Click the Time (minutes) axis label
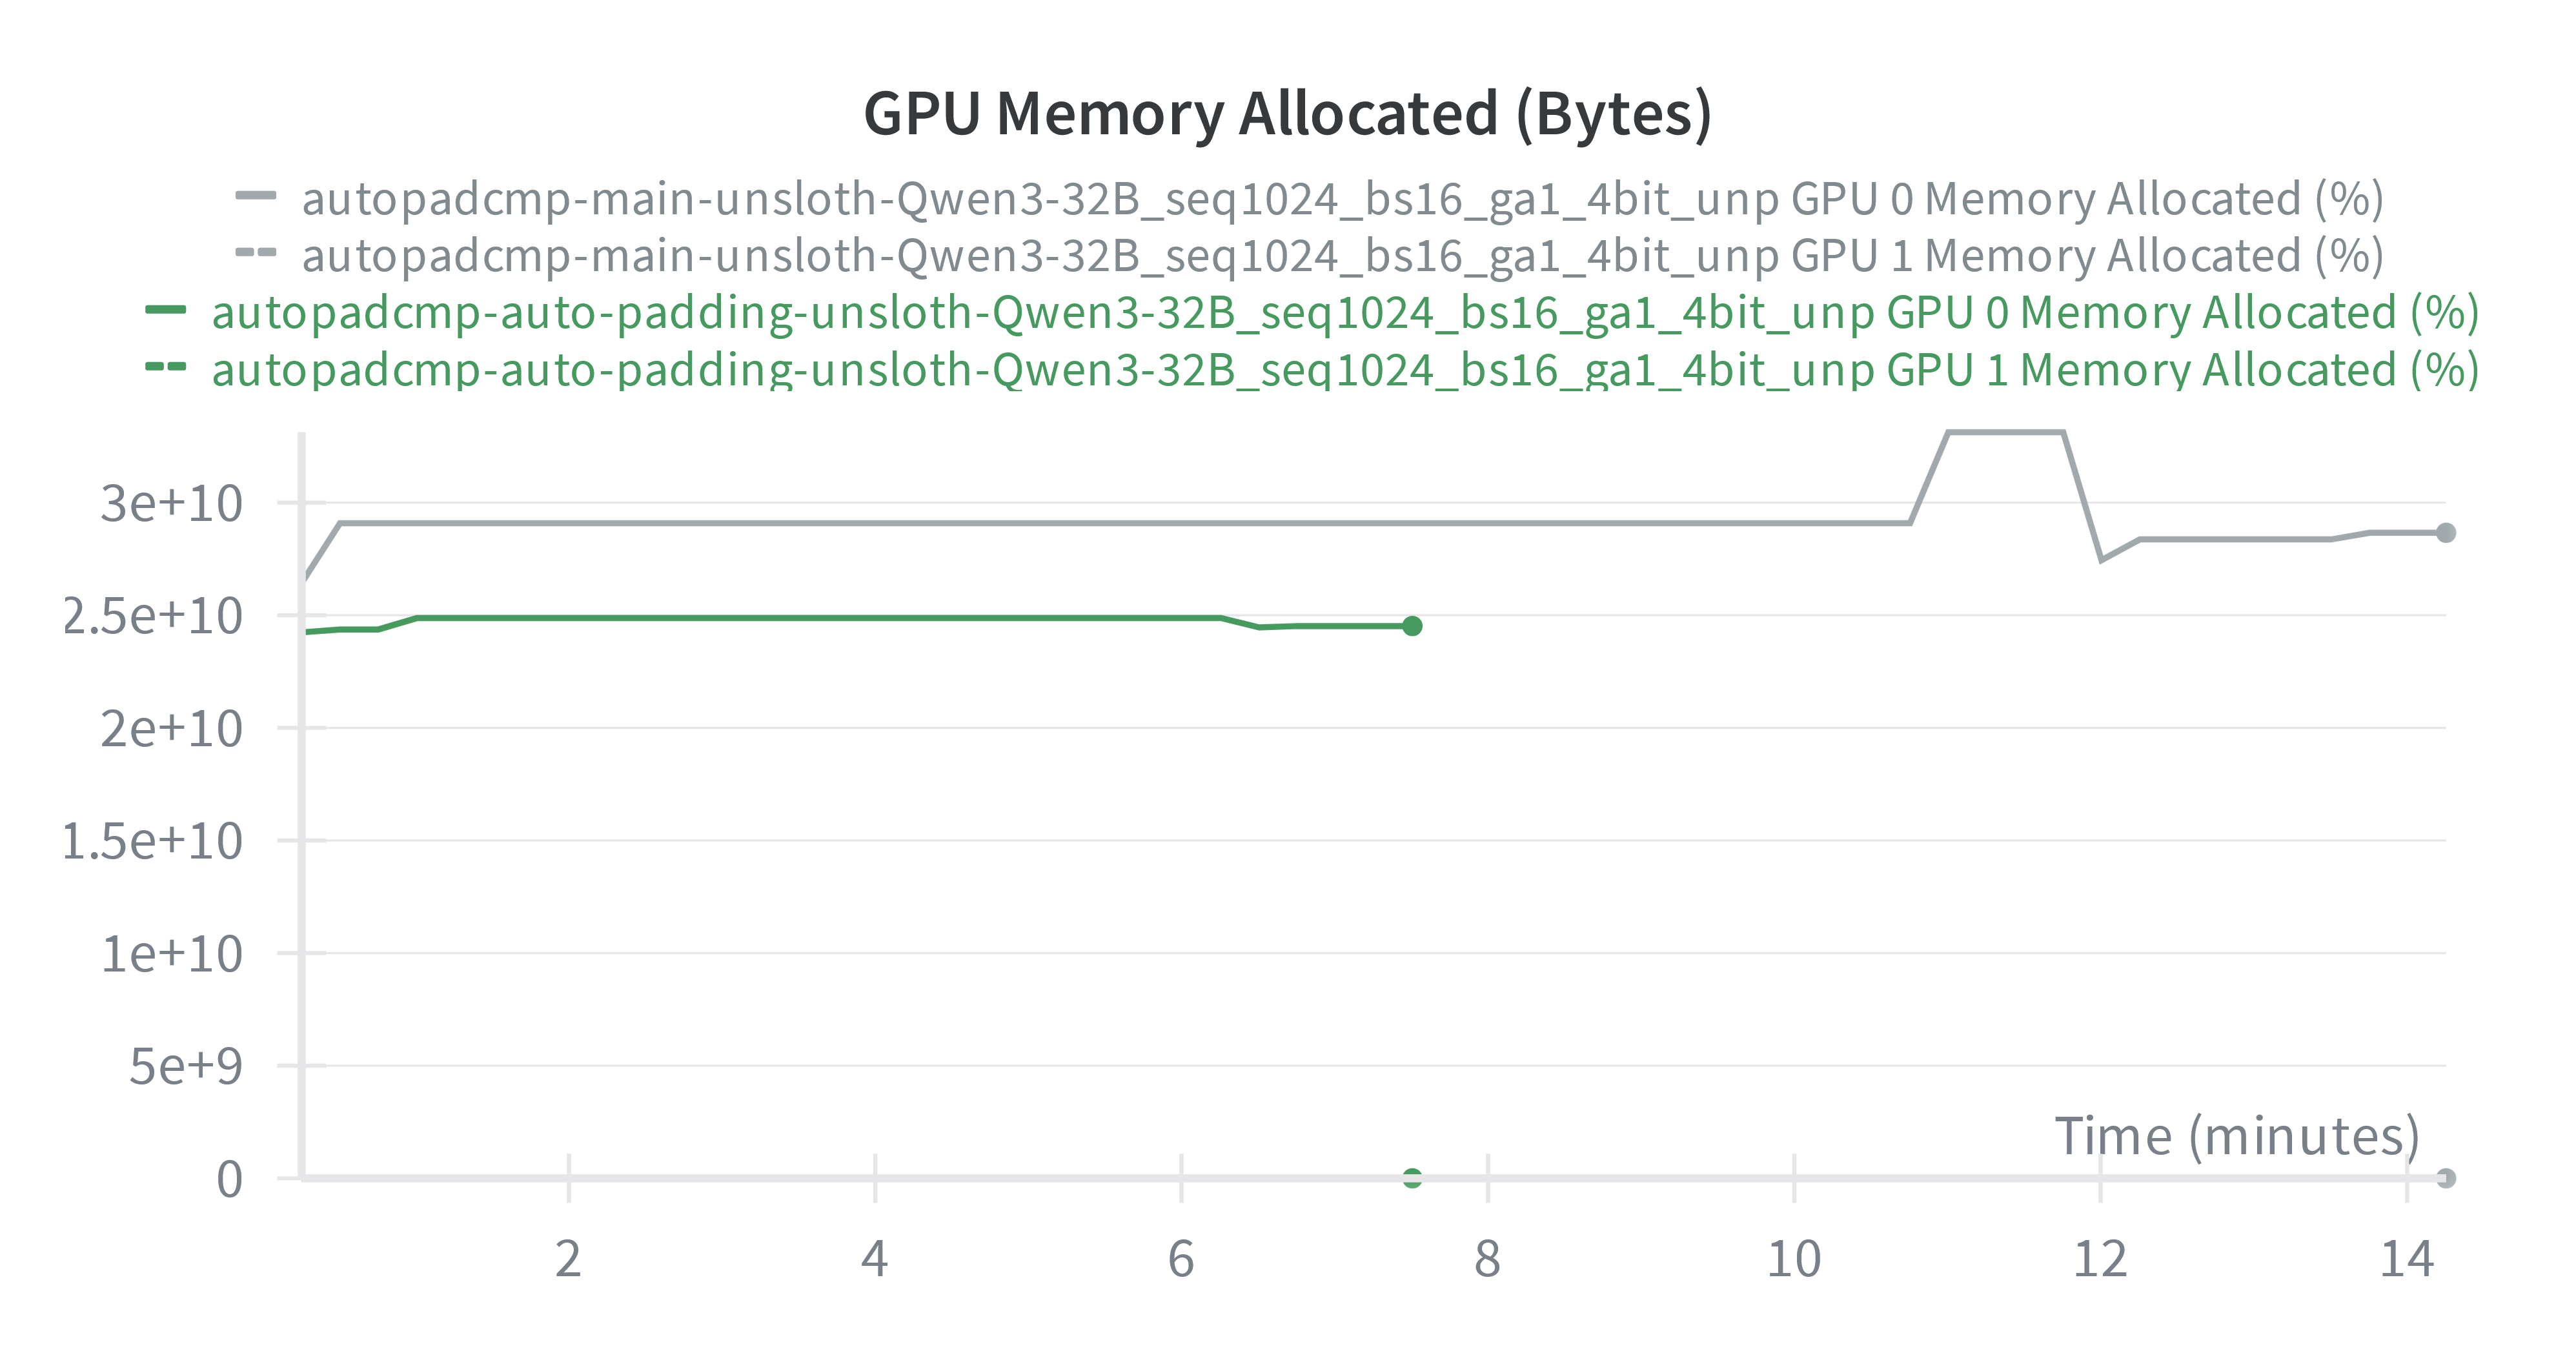This screenshot has height=1353, width=2576. pyautogui.click(x=2236, y=1136)
